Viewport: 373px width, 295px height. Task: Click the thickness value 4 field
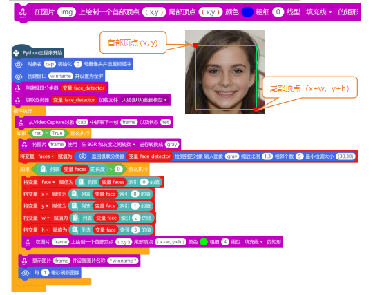point(225,242)
